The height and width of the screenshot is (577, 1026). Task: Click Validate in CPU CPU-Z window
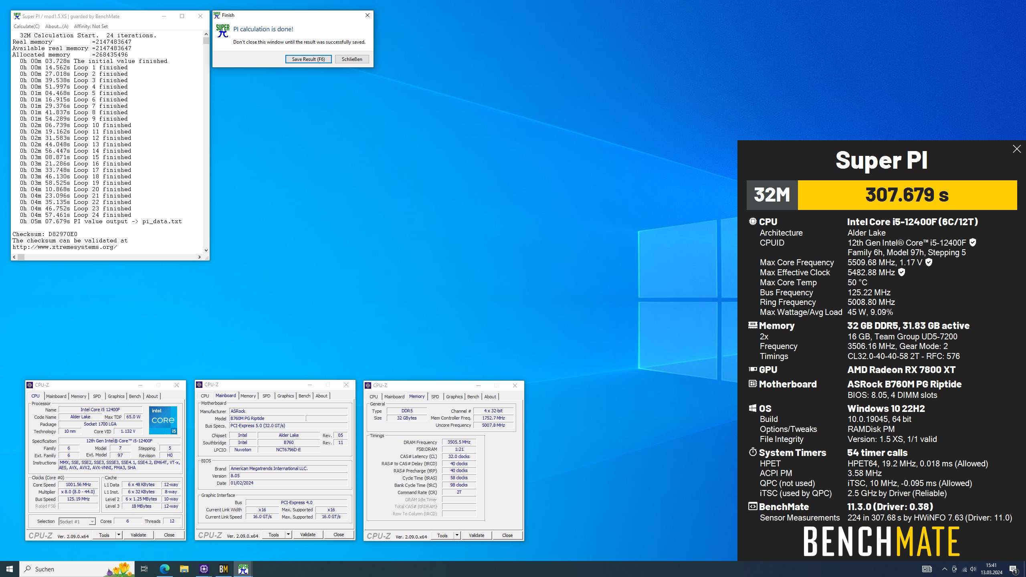[x=138, y=535]
